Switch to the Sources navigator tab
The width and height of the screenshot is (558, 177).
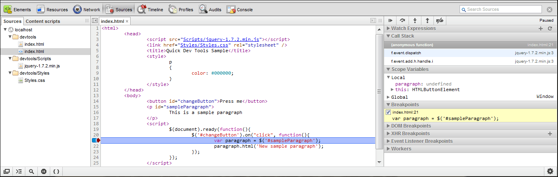pos(12,21)
